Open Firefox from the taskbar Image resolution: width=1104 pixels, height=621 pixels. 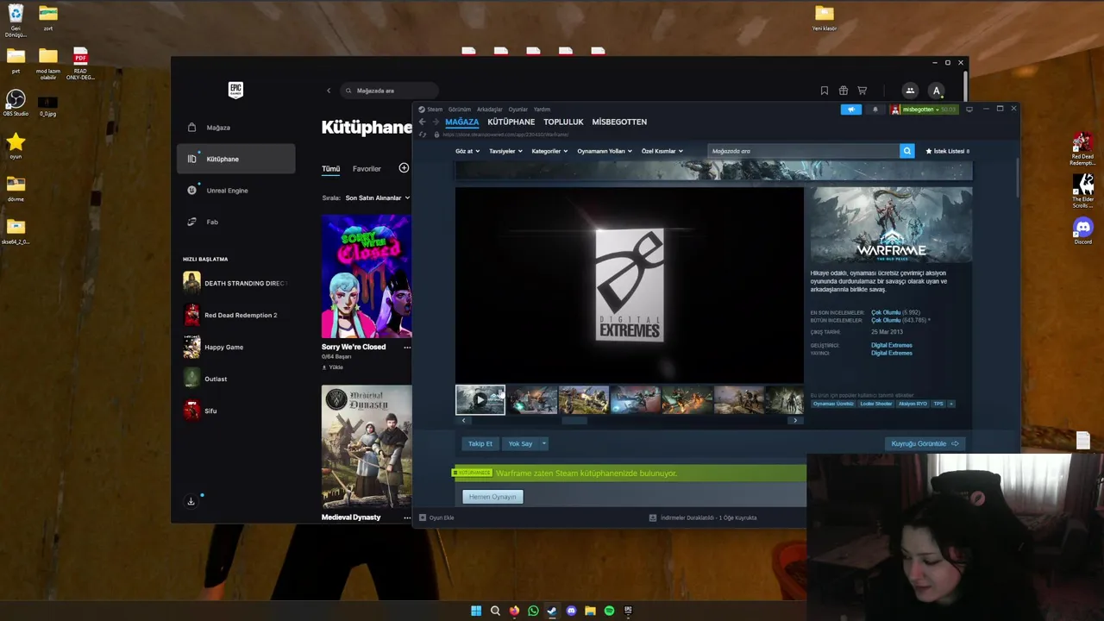pyautogui.click(x=514, y=611)
